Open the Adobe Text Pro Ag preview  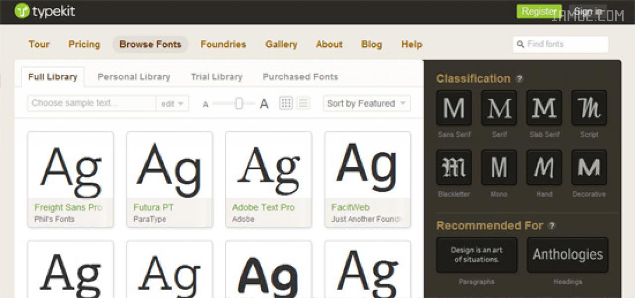click(268, 165)
